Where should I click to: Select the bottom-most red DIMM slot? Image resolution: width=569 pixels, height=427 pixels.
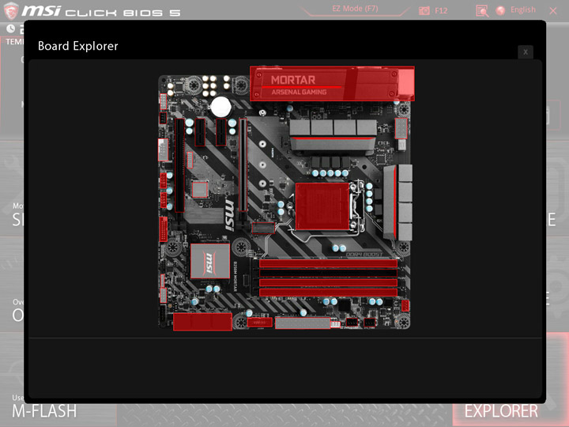pos(328,292)
